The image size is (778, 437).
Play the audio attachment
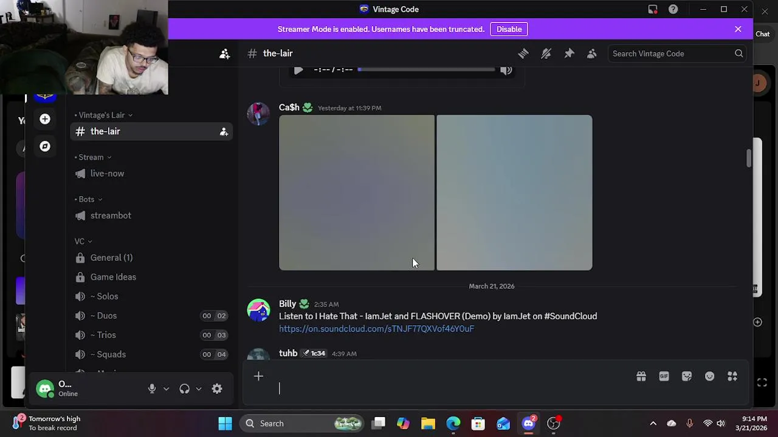pos(298,70)
